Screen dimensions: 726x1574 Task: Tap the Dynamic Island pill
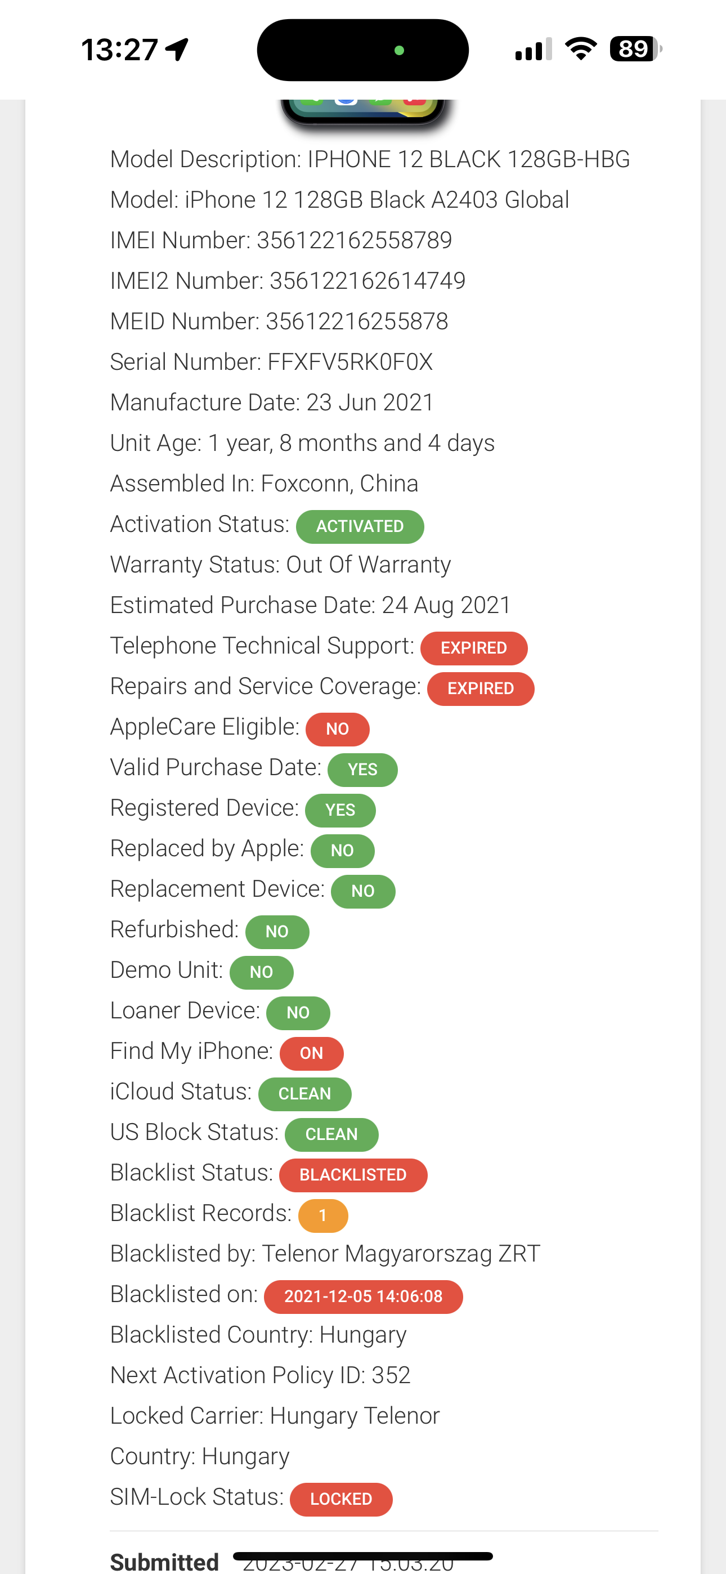click(x=362, y=50)
